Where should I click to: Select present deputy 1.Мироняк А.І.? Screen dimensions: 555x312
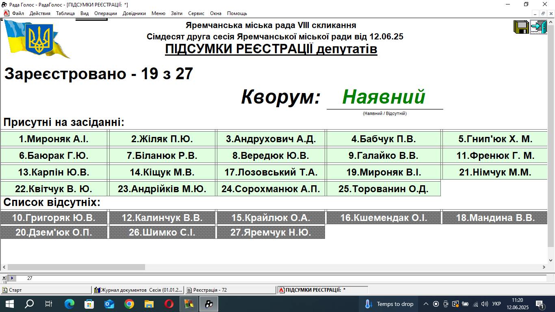(54, 139)
